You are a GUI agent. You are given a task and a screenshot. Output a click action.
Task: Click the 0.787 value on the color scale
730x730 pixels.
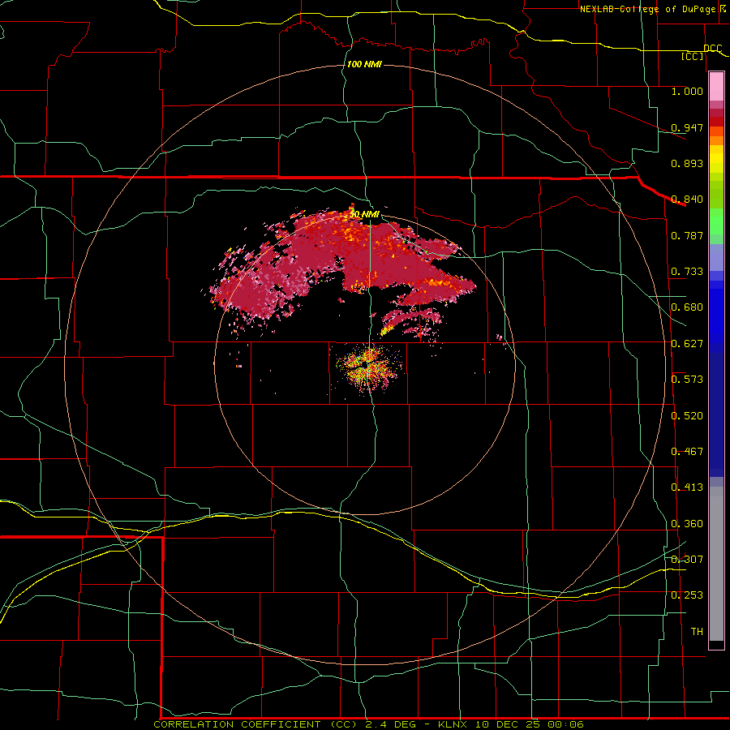[687, 235]
